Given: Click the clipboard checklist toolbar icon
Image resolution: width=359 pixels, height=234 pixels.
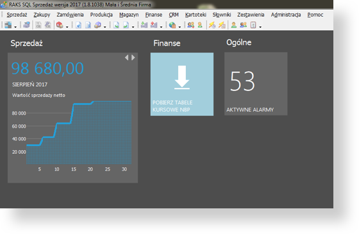Looking at the screenshot, I should pos(253,25).
